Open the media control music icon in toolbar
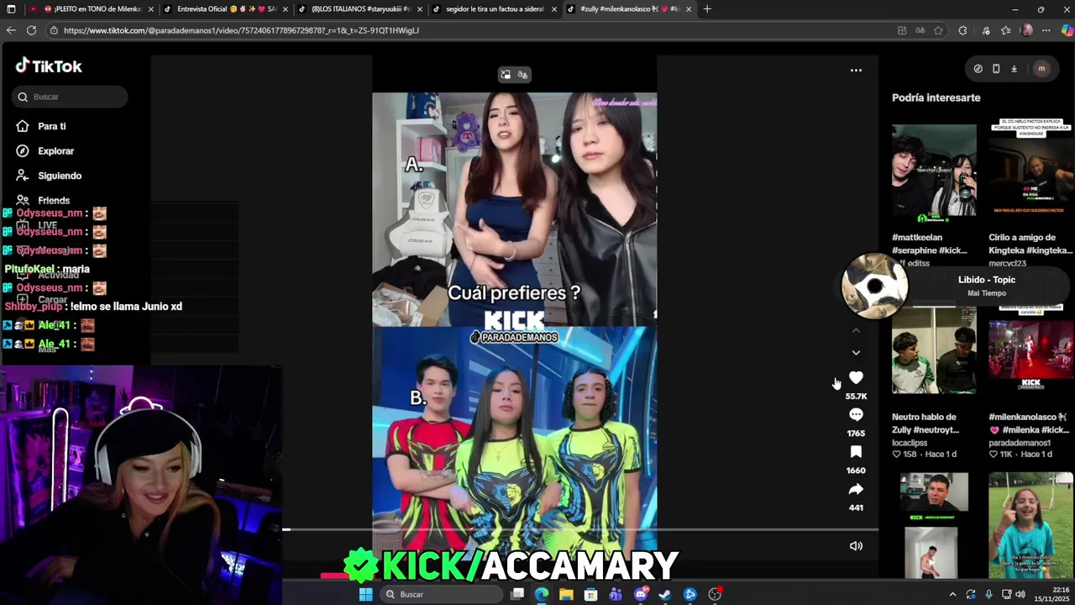 pos(987,30)
